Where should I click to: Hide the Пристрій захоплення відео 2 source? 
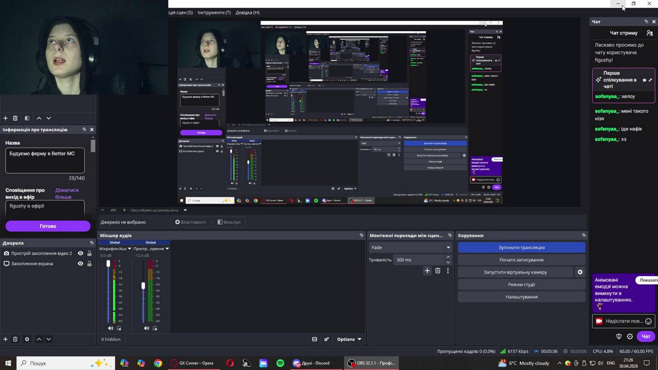80,253
